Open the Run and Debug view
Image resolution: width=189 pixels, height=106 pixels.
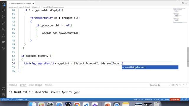point(3,23)
